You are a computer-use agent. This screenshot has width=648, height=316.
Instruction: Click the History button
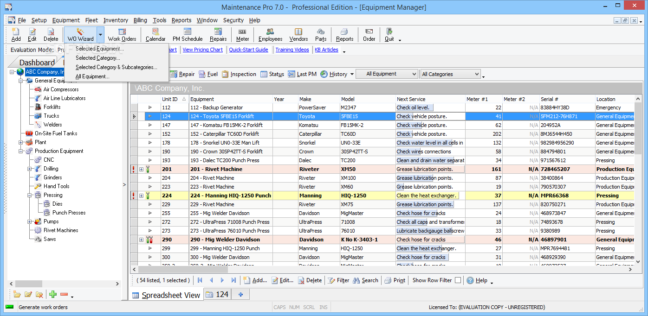tap(334, 74)
